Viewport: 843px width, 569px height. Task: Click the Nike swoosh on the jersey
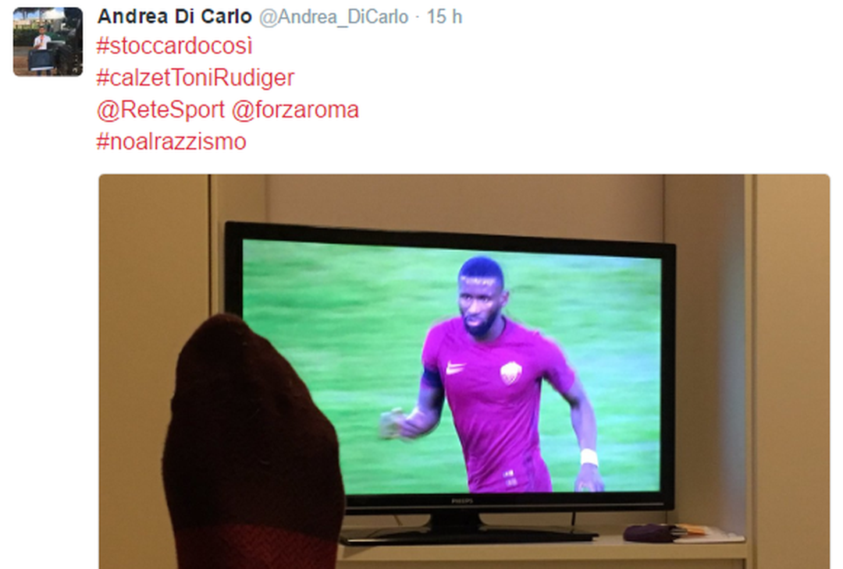[x=456, y=368]
